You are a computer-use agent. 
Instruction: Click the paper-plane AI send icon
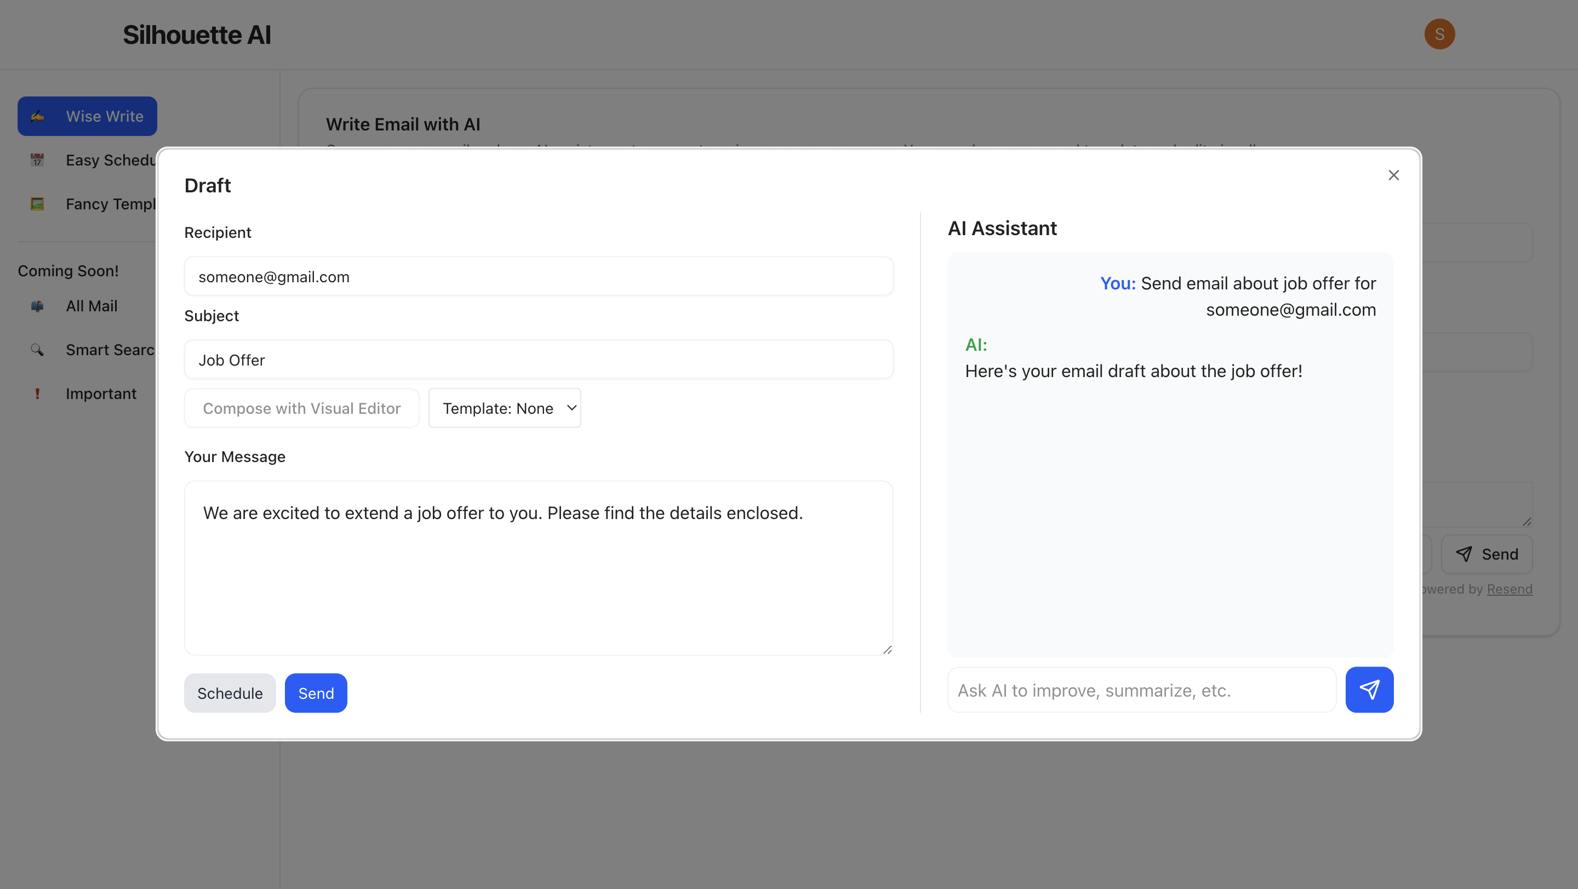coord(1369,689)
